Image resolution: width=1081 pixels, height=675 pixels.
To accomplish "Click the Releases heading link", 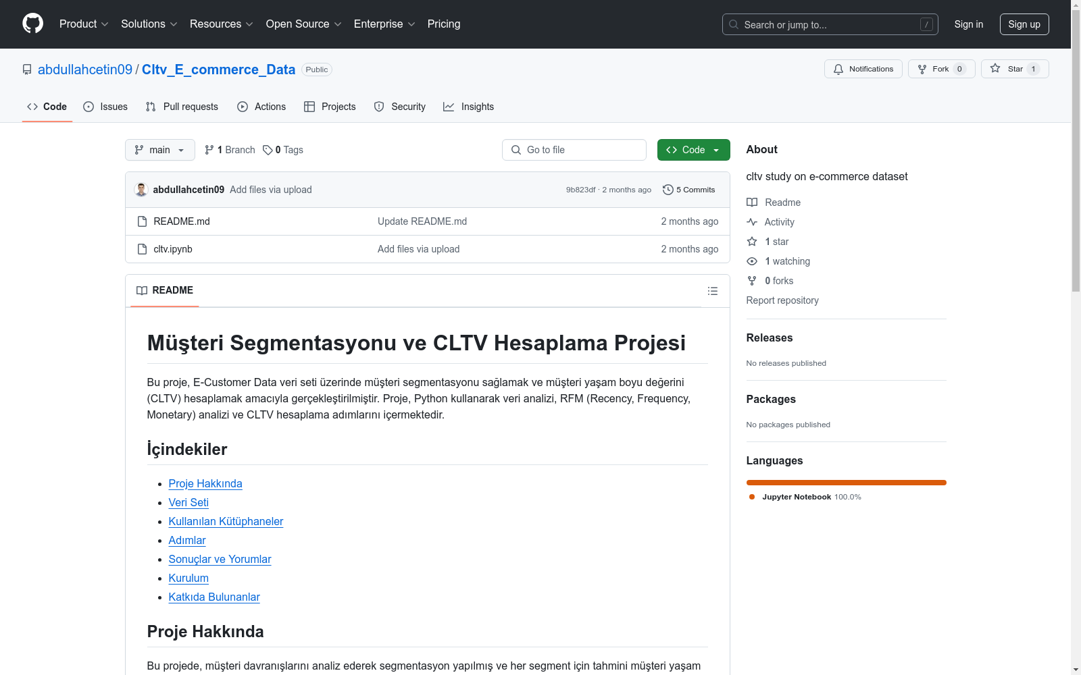I will [770, 337].
